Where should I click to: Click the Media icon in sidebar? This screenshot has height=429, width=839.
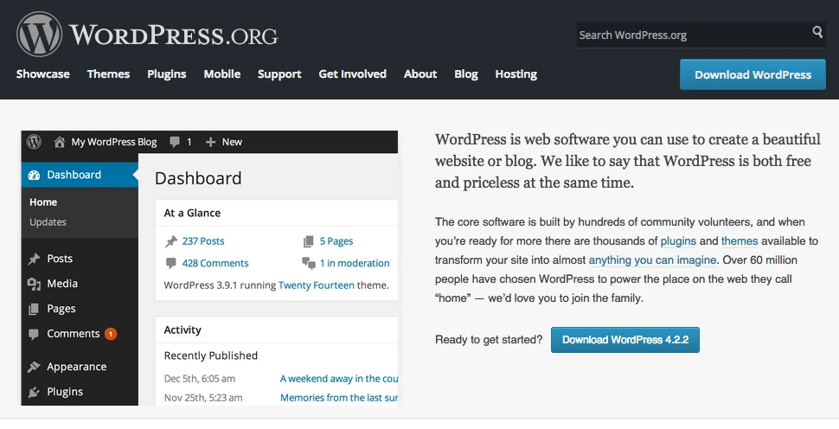[x=34, y=284]
